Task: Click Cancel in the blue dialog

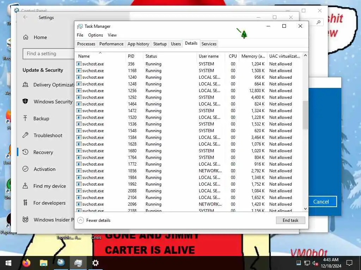Action: coord(321,201)
